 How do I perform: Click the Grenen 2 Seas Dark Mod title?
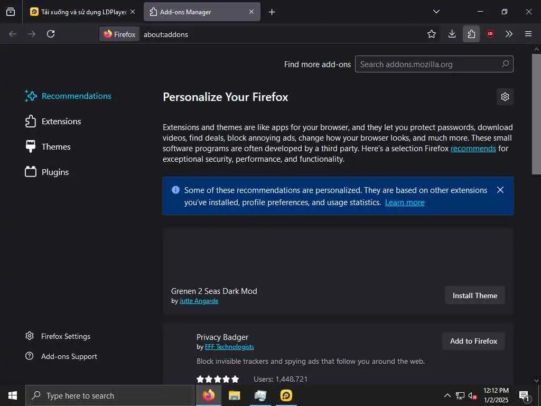[x=214, y=291]
